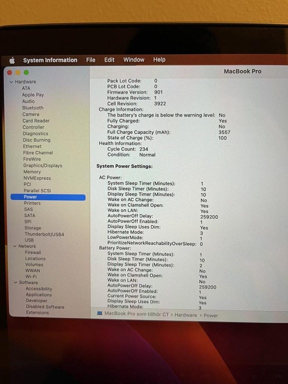Click the Full Charge Capacity value 3557
This screenshot has width=288, height=384.
224,132
